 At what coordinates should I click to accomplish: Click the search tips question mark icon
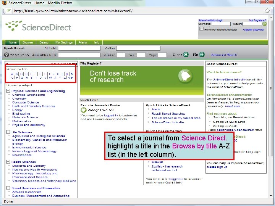coord(6,55)
